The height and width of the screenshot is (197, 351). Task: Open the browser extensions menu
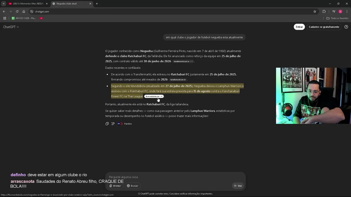pos(324,11)
